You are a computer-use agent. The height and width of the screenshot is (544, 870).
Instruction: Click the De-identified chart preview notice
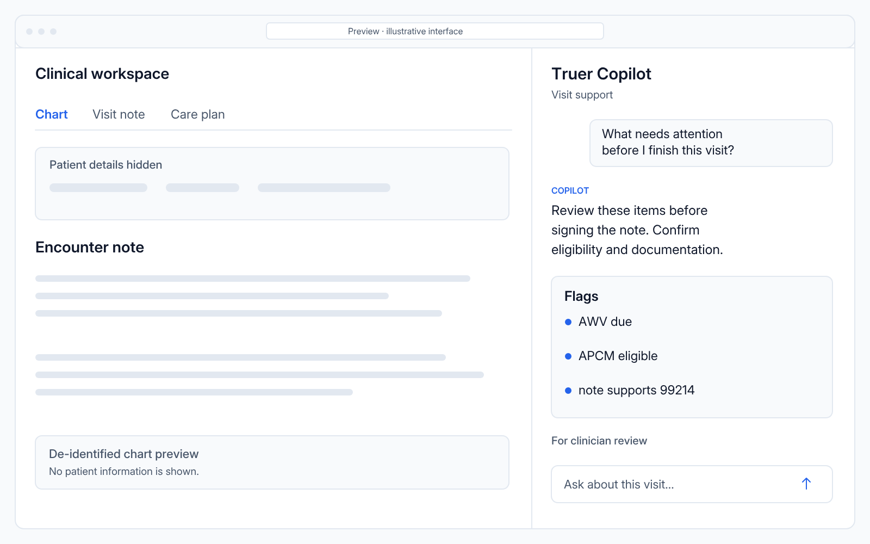[272, 462]
